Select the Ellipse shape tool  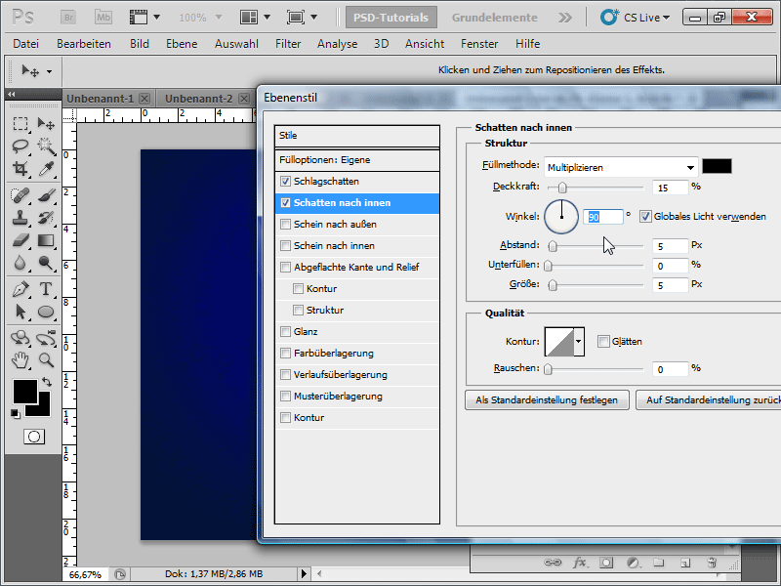[x=46, y=312]
